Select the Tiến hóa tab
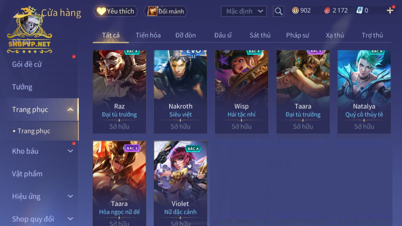Screen dimensions: 402x226 (148, 35)
